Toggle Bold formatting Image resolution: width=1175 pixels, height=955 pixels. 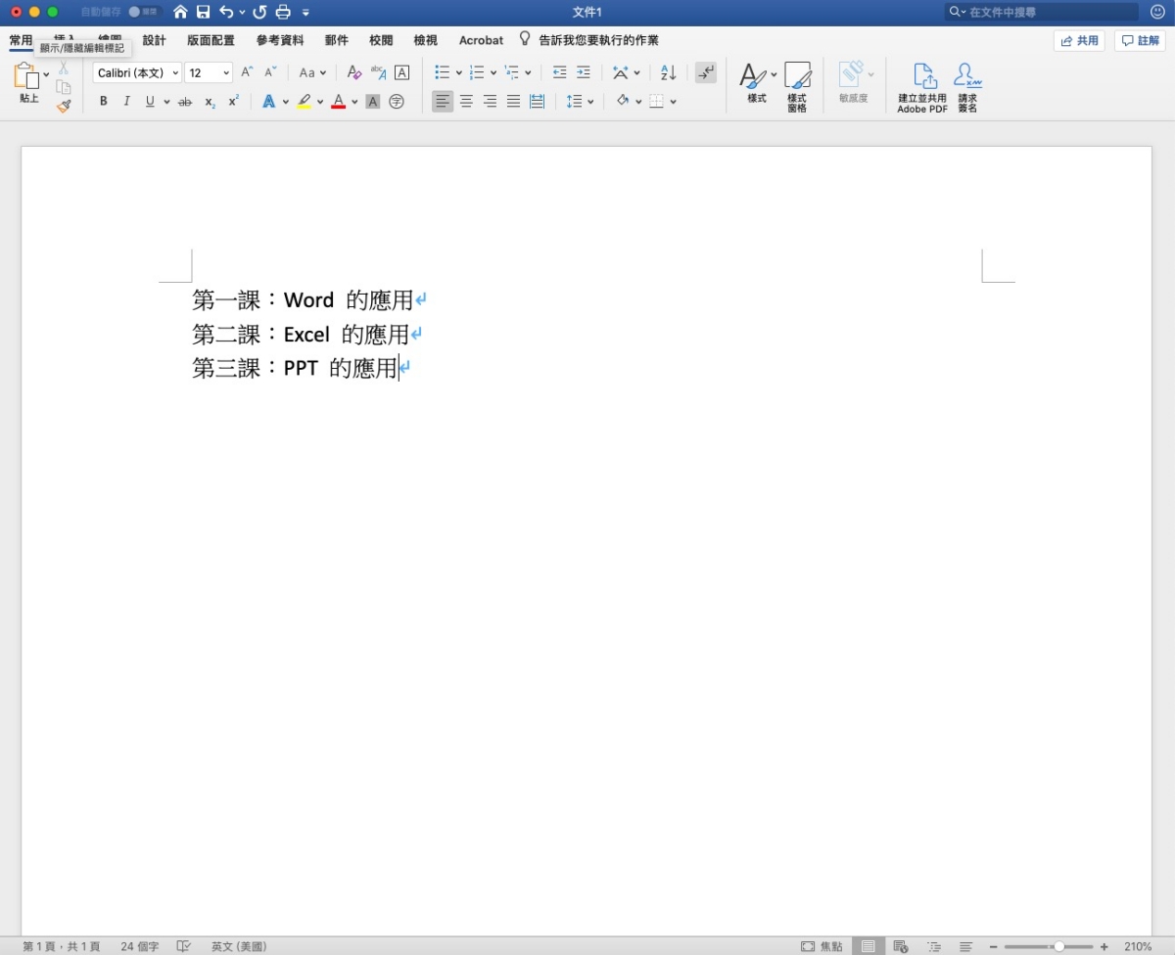tap(103, 102)
